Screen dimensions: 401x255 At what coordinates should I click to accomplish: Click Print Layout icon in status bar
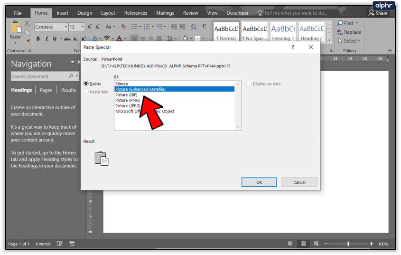pyautogui.click(x=303, y=244)
